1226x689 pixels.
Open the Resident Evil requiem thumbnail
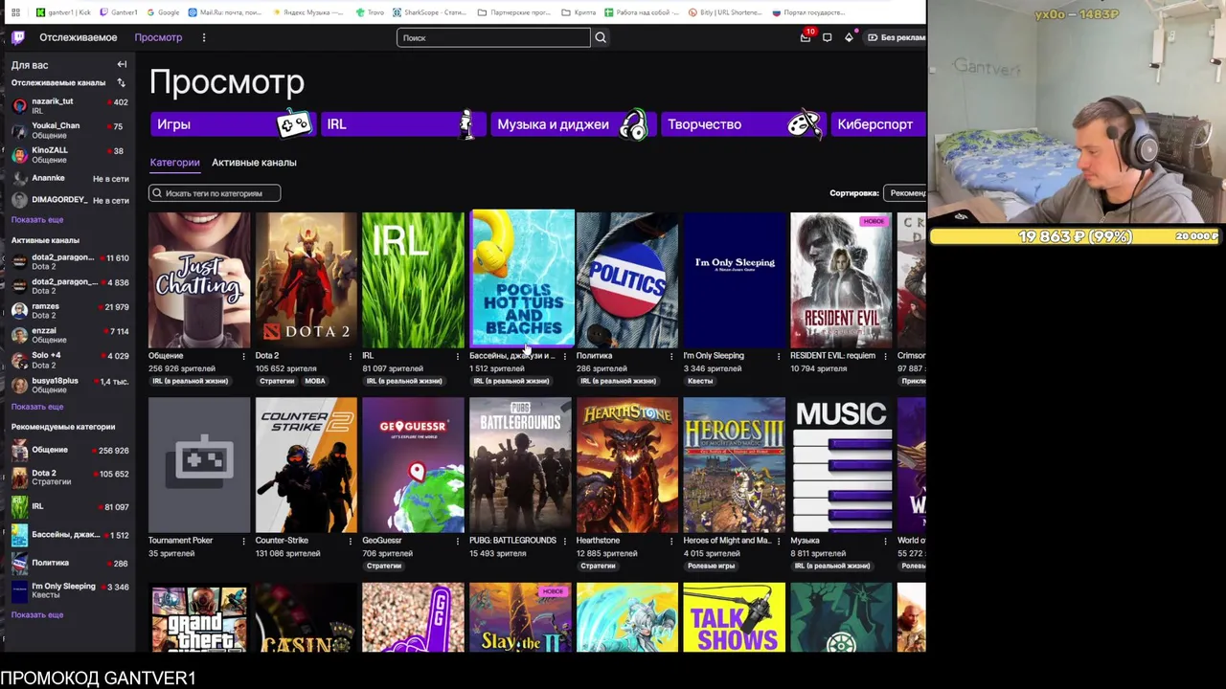point(841,279)
